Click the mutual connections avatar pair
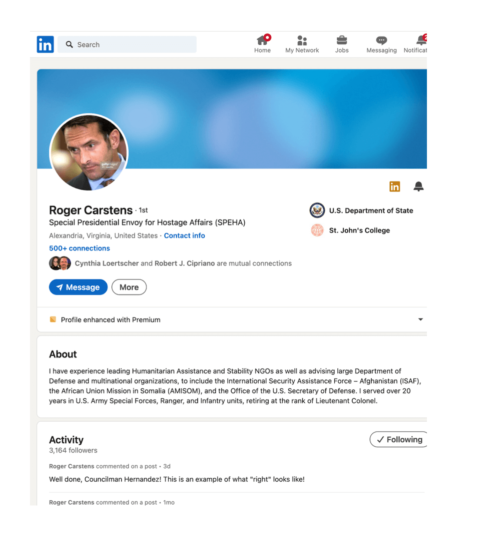This screenshot has height=555, width=493. 60,263
